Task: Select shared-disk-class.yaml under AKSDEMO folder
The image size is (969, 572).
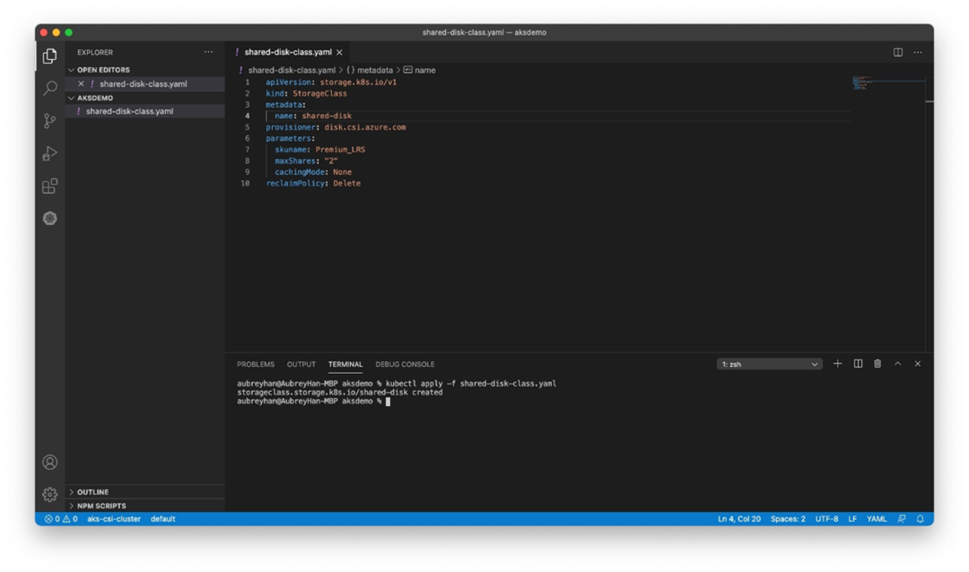Action: click(x=129, y=111)
